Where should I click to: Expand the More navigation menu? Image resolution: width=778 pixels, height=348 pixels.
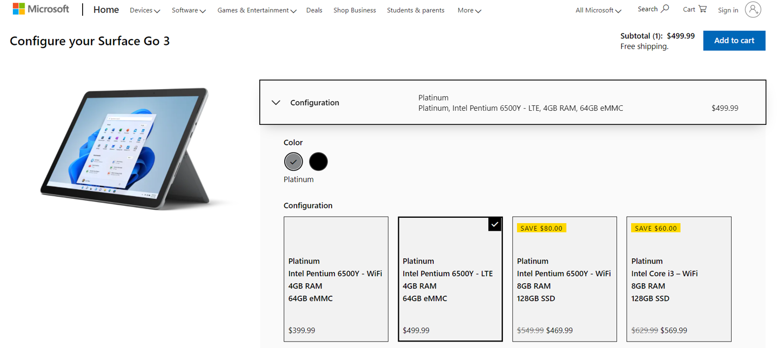click(x=469, y=10)
